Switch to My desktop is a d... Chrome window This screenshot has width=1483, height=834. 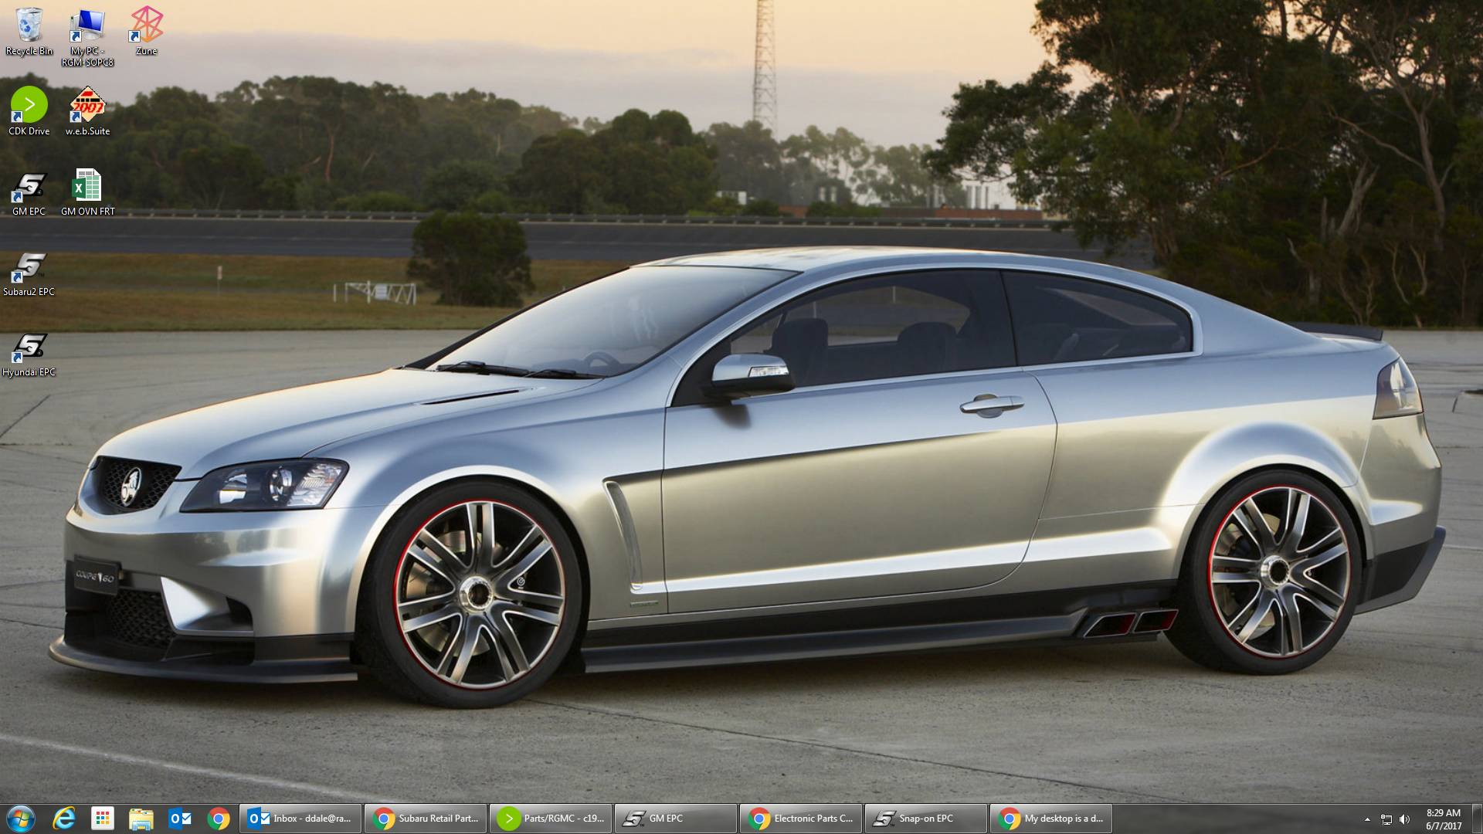tap(1051, 819)
